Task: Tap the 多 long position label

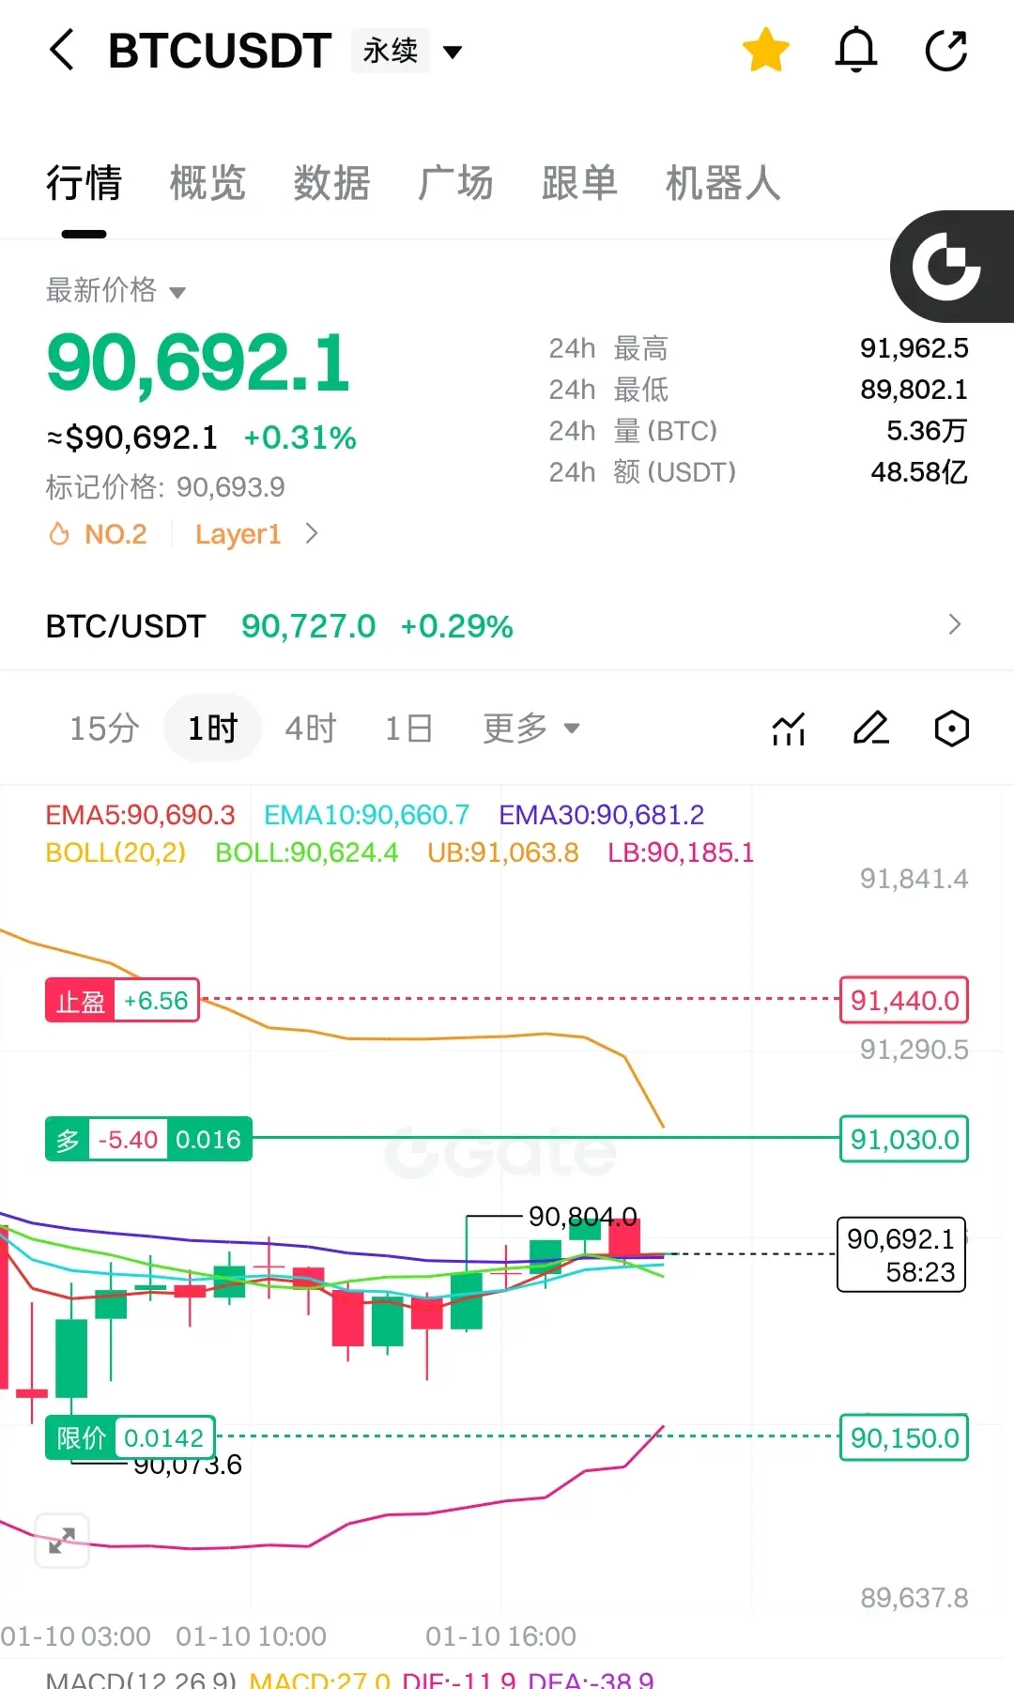Action: tap(148, 1140)
